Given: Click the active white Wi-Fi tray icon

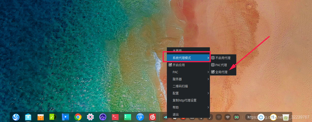Looking at the screenshot, I should (x=228, y=117).
